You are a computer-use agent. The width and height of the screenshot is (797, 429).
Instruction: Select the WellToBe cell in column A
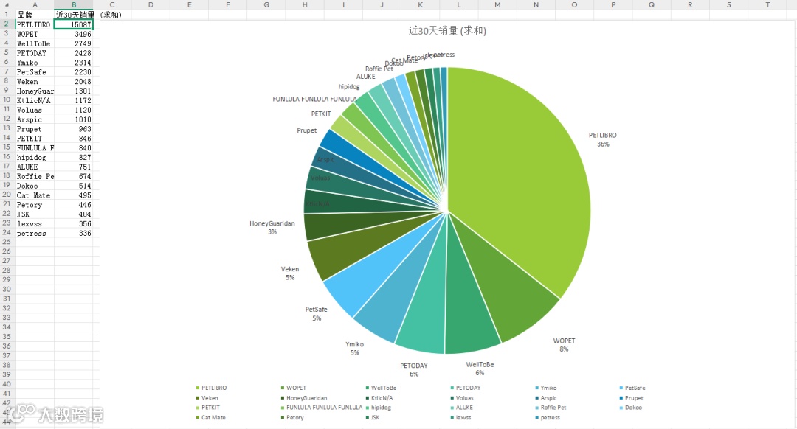[35, 43]
